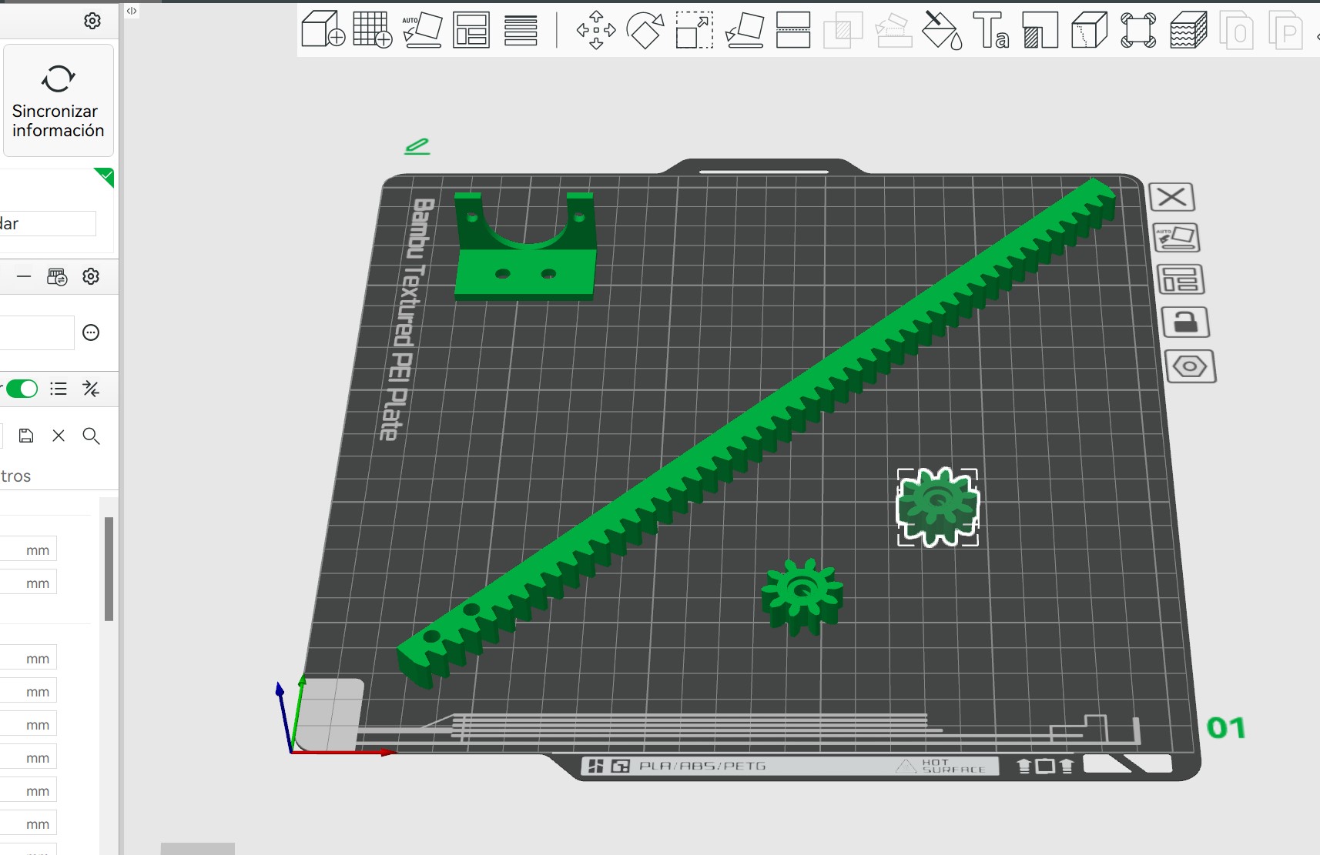Open plate settings hexagon icon

click(1190, 366)
